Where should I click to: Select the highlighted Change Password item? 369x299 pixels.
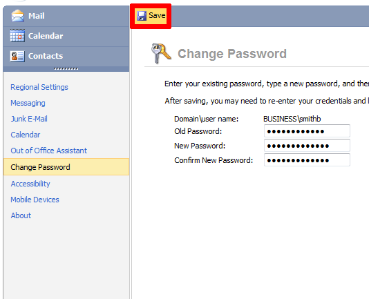point(66,167)
